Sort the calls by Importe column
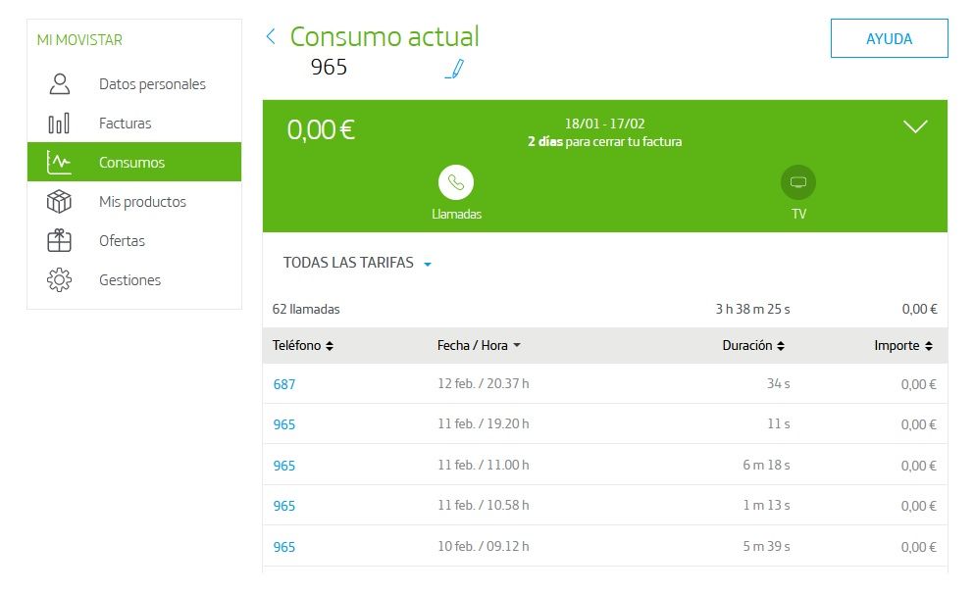 click(x=903, y=346)
